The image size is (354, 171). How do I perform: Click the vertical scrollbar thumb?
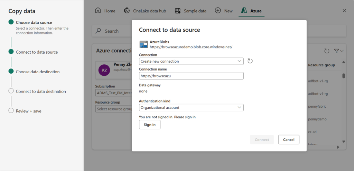click(344, 76)
